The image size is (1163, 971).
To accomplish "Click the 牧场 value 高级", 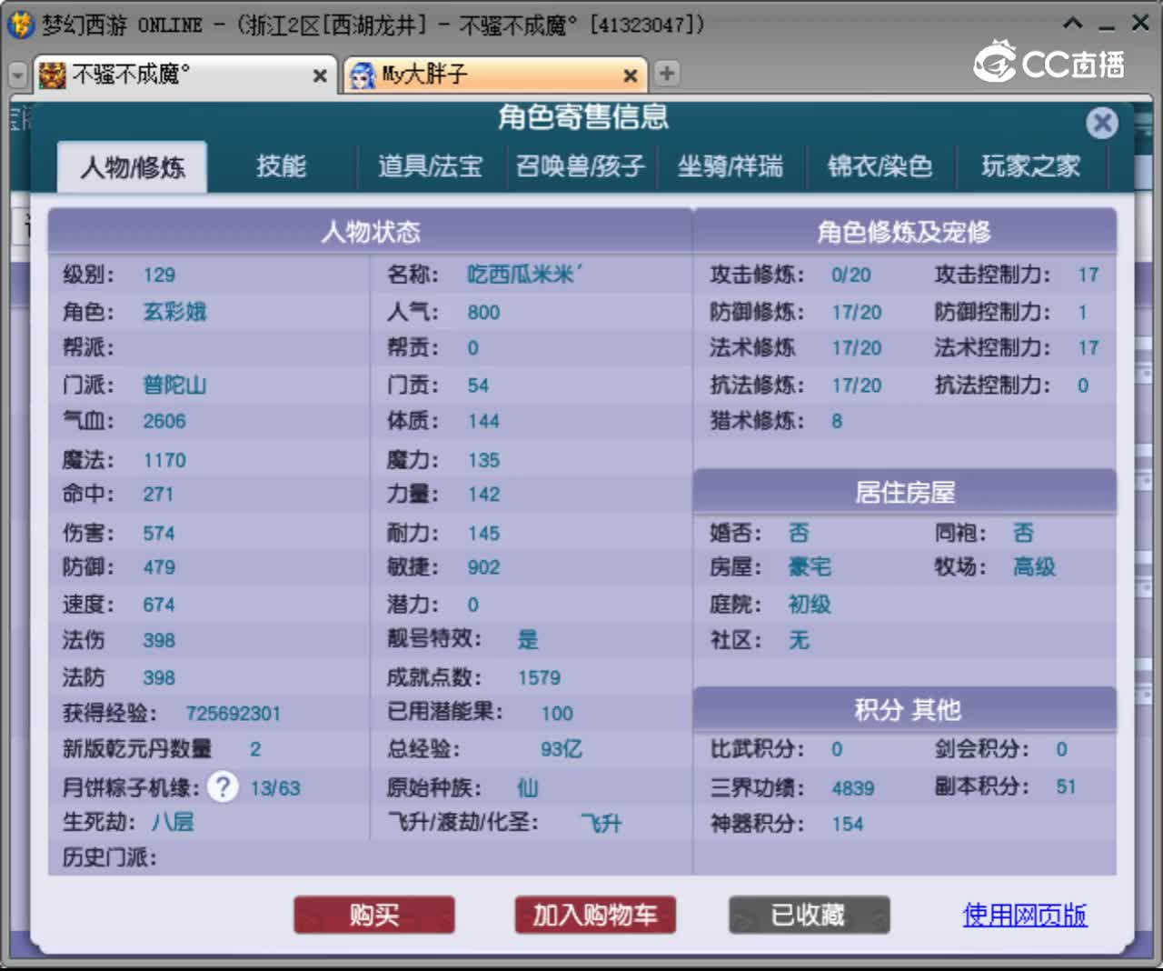I will click(1034, 567).
